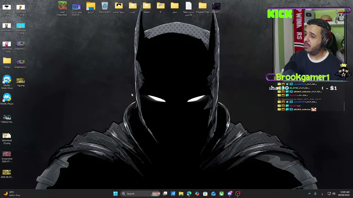Show hidden system tray icons
353x198 pixels.
tap(309, 194)
